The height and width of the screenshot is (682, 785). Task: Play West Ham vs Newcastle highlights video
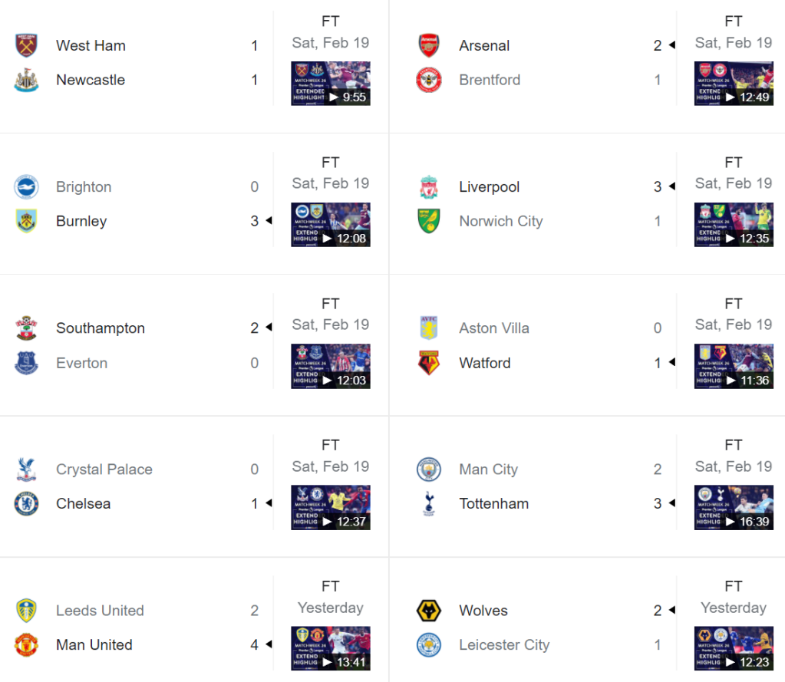click(x=331, y=83)
